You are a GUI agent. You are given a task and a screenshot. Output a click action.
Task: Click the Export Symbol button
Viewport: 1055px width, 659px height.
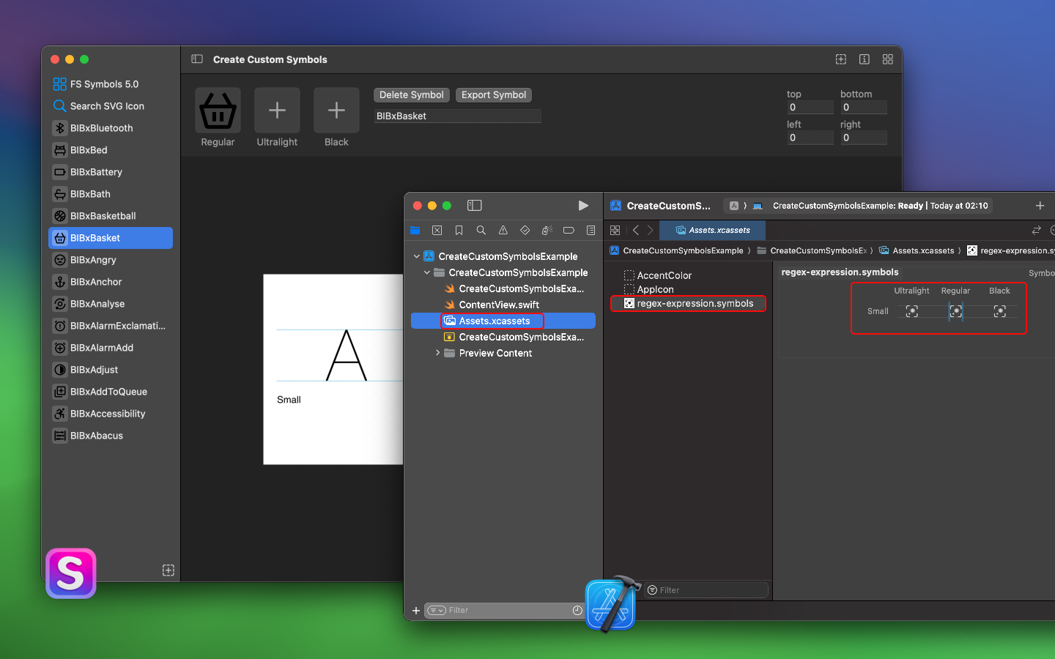pyautogui.click(x=494, y=95)
